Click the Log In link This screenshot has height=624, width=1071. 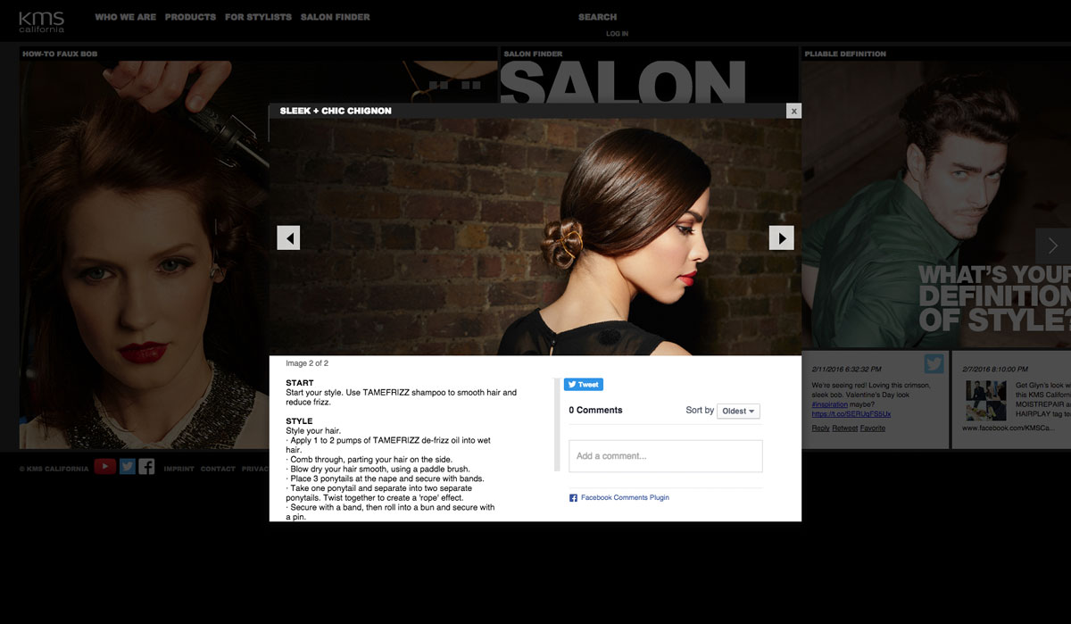(x=617, y=34)
